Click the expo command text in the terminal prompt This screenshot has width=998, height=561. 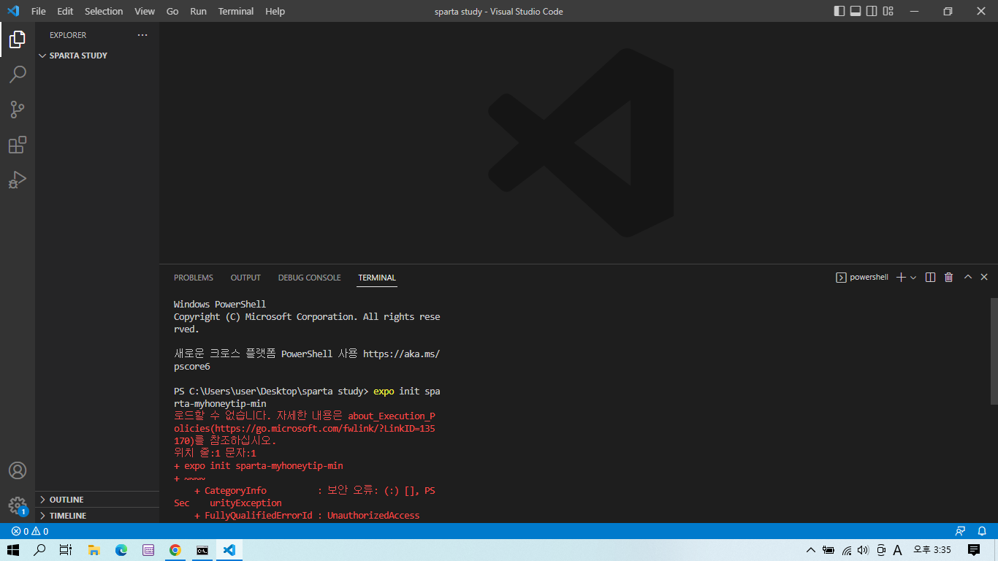coord(384,392)
